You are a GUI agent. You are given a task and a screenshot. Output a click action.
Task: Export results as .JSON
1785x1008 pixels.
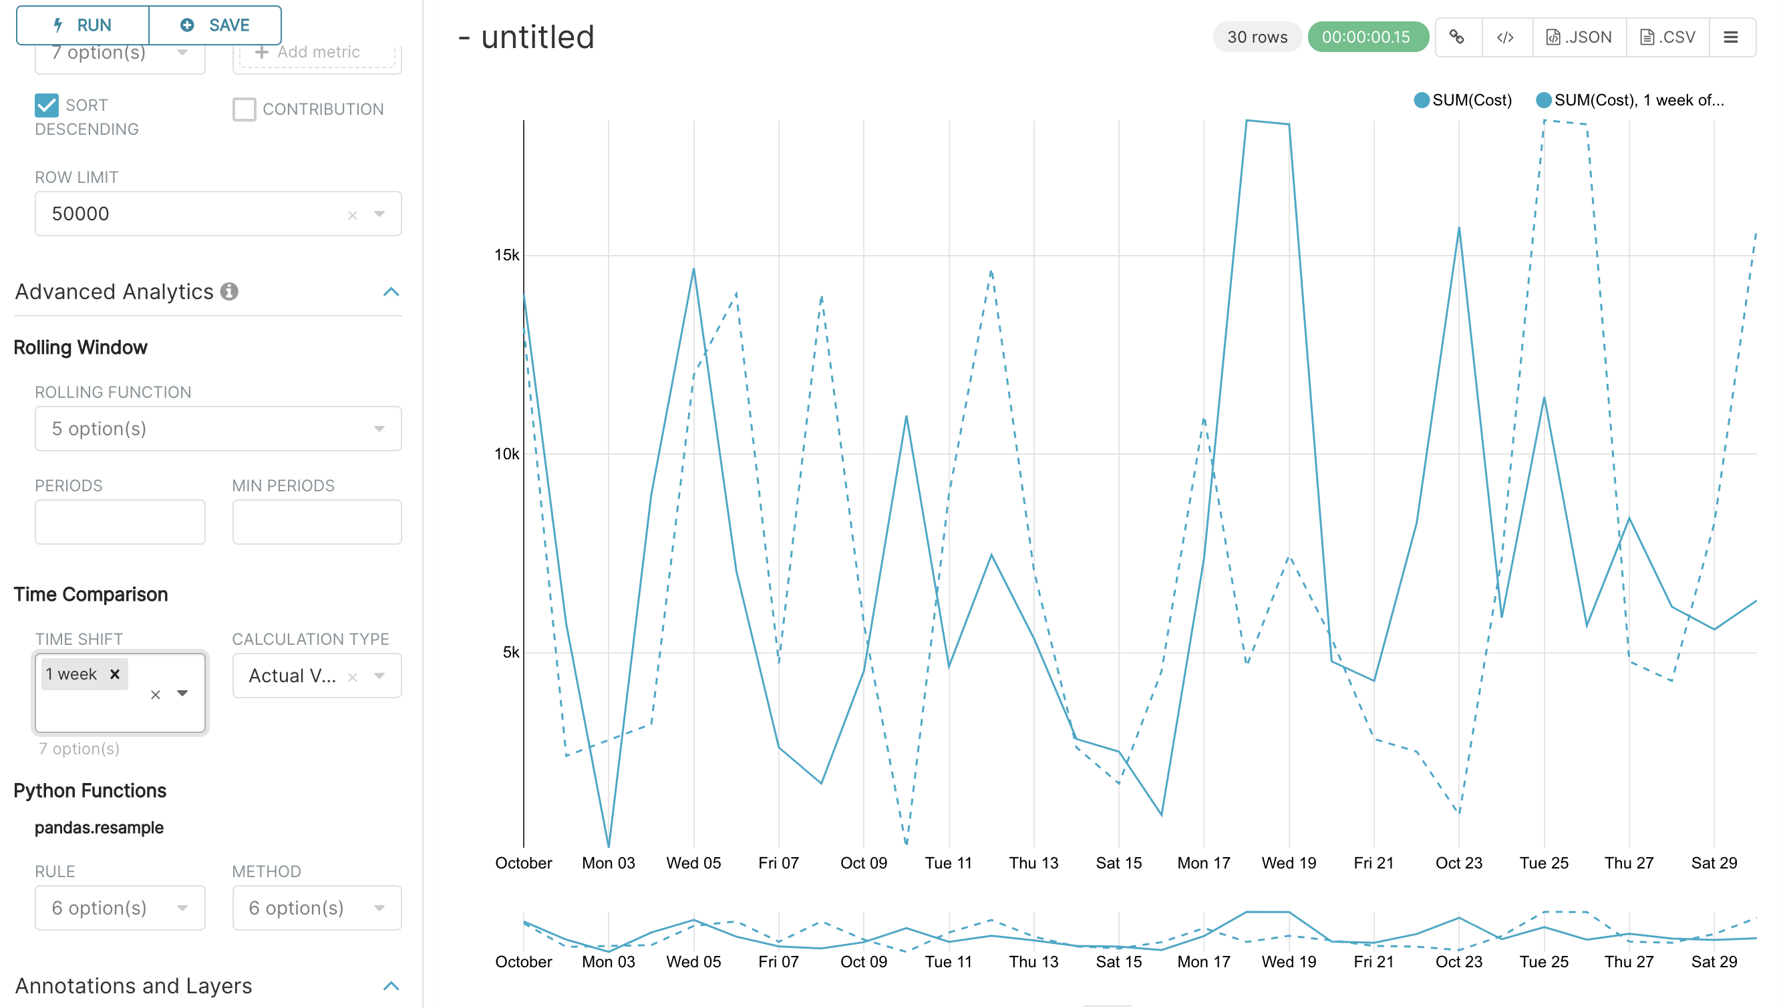click(x=1579, y=37)
